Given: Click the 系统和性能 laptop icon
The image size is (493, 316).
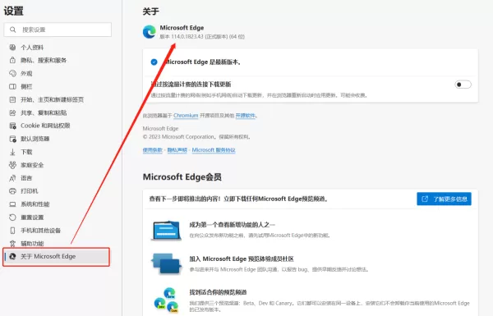Looking at the screenshot, I should (x=12, y=204).
